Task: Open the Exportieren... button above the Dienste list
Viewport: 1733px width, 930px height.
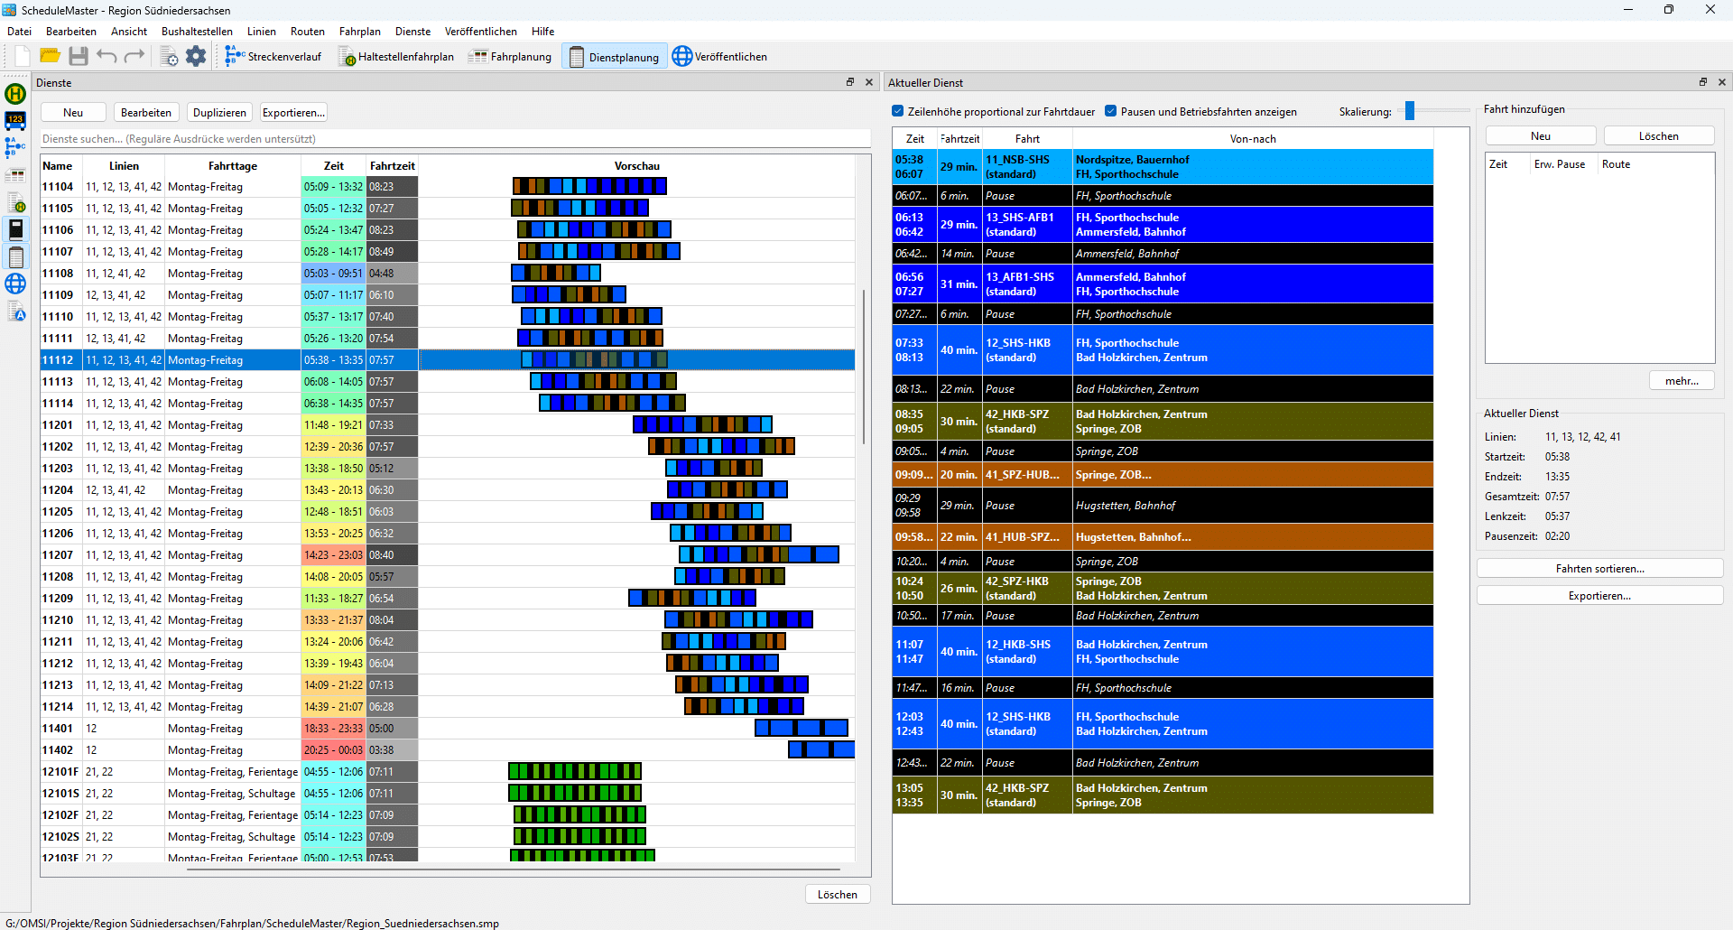Action: (x=293, y=113)
